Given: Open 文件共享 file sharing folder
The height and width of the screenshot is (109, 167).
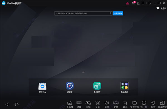Looking at the screenshot, I should (134, 104).
